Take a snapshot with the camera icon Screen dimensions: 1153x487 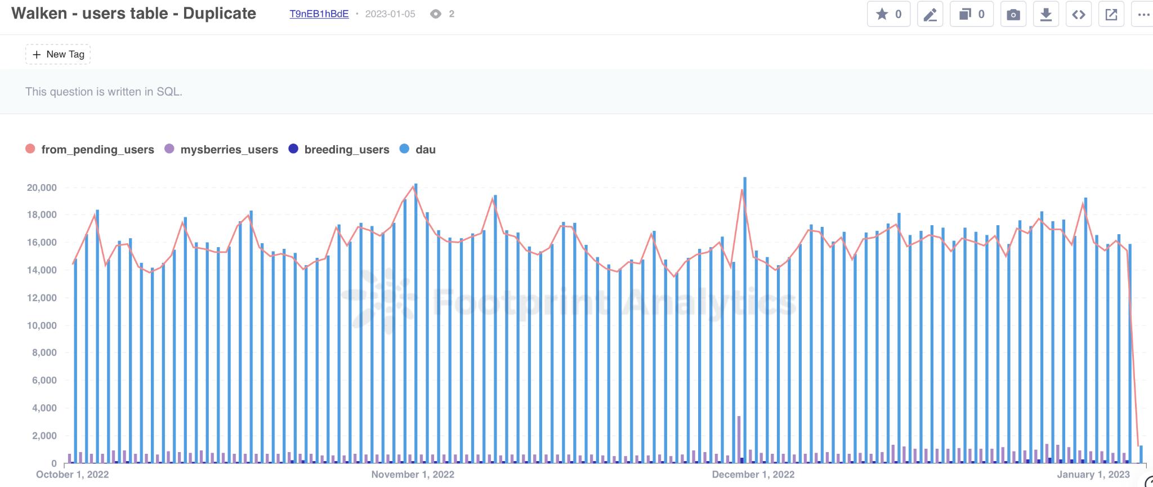coord(1013,15)
